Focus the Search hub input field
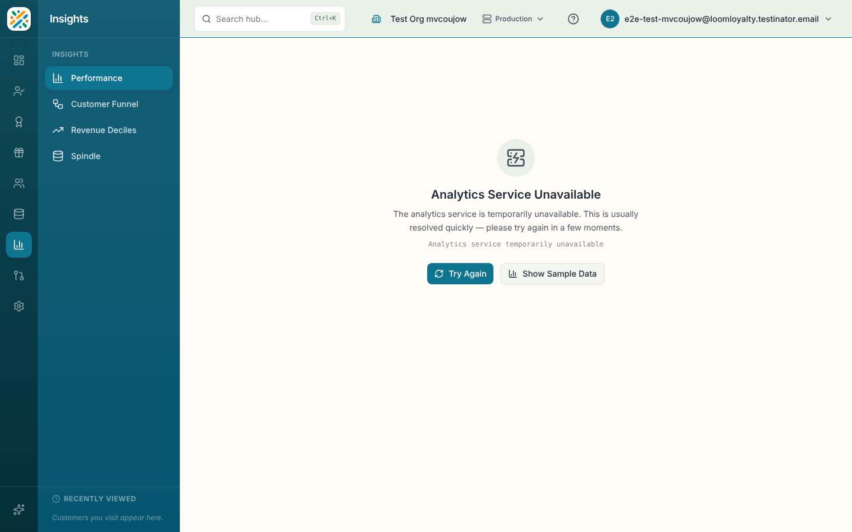852x532 pixels. coord(270,19)
